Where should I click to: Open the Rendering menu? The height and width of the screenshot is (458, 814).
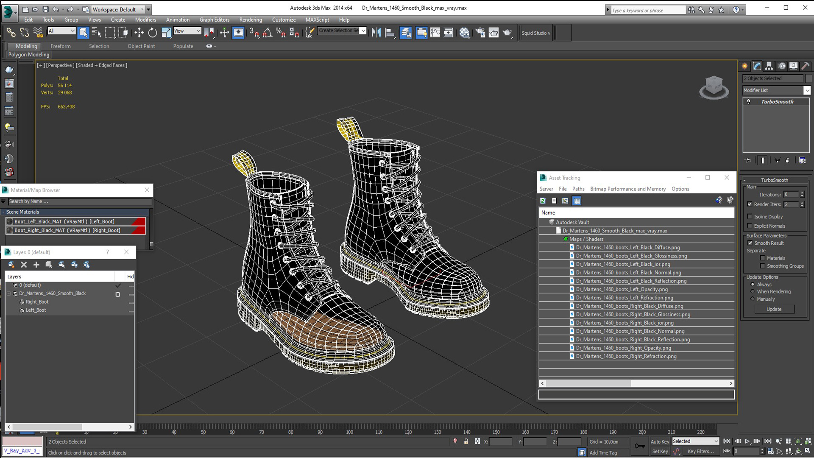coord(251,20)
